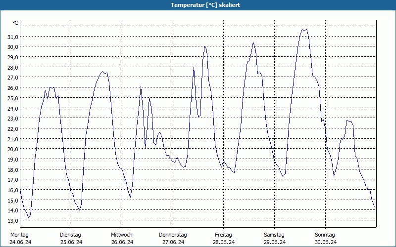Click the 'Temperatur [°C] skaliert' chart title
396x247 pixels.
click(205, 5)
